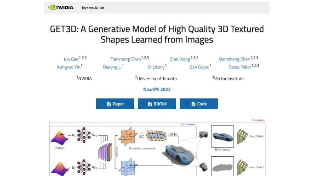Open author Sanja Fidler's link
Screen dimensions: 314x176
(x=240, y=67)
